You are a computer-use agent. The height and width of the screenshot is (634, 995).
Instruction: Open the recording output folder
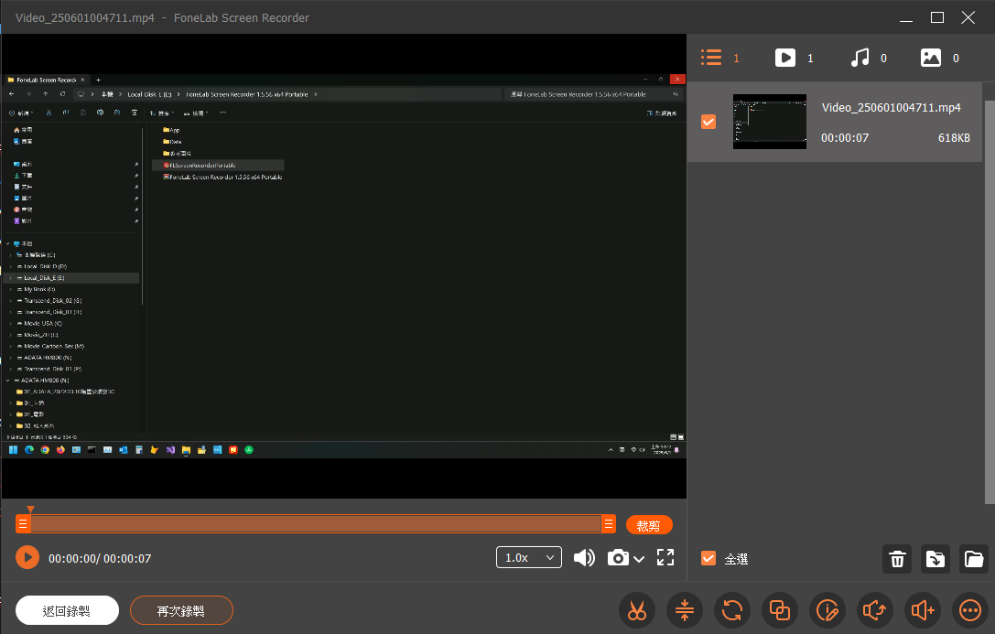tap(973, 559)
